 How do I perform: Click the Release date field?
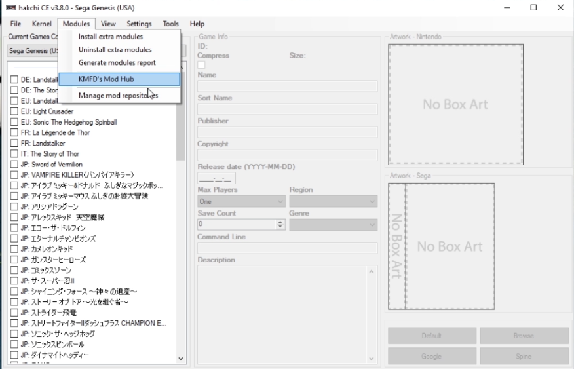click(x=216, y=178)
